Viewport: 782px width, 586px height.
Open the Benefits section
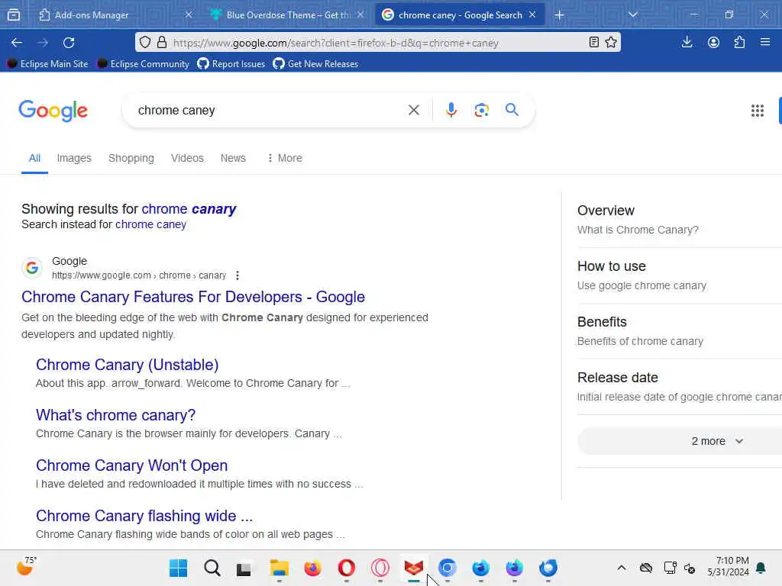point(679,331)
